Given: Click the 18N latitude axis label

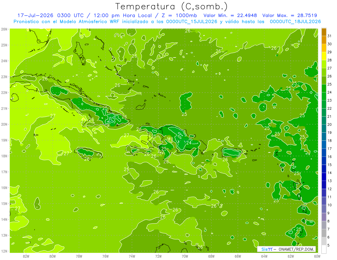Looking at the screenshot, I should pos(4,156).
